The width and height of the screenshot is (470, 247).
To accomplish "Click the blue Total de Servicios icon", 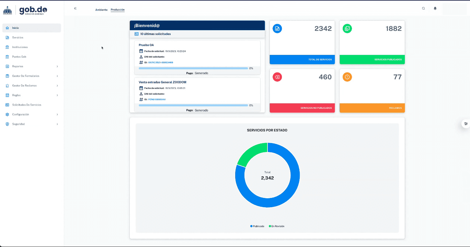I will (277, 28).
